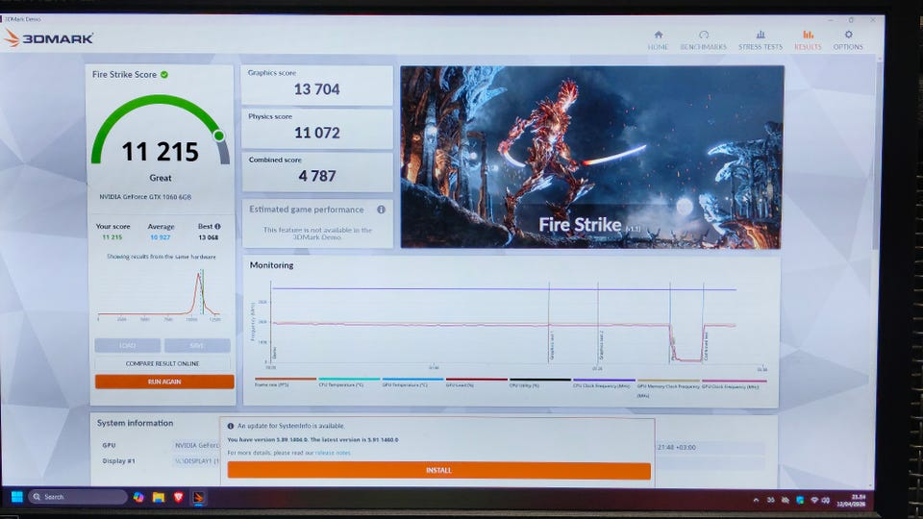923x519 pixels.
Task: Click the 3DMark taskbar icon
Action: [199, 497]
